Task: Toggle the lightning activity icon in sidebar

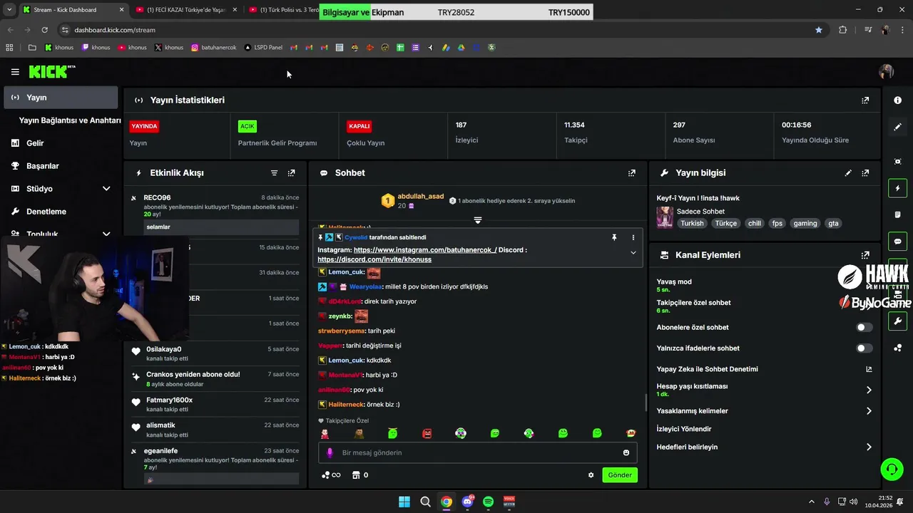Action: point(898,188)
